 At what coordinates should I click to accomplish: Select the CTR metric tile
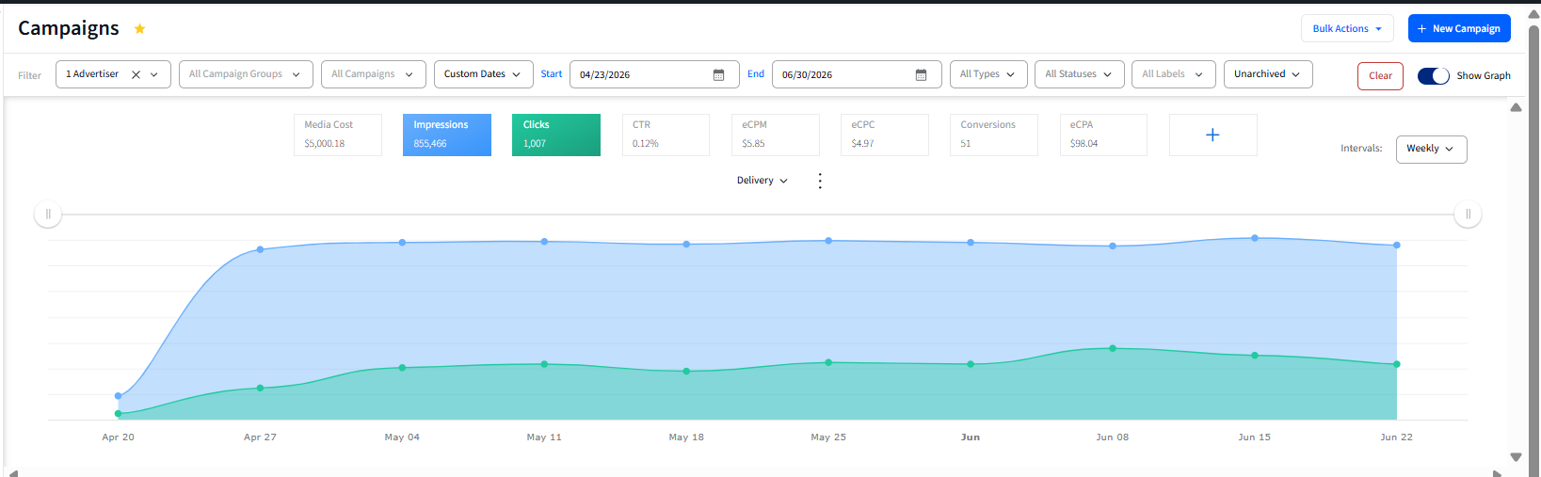click(x=666, y=135)
